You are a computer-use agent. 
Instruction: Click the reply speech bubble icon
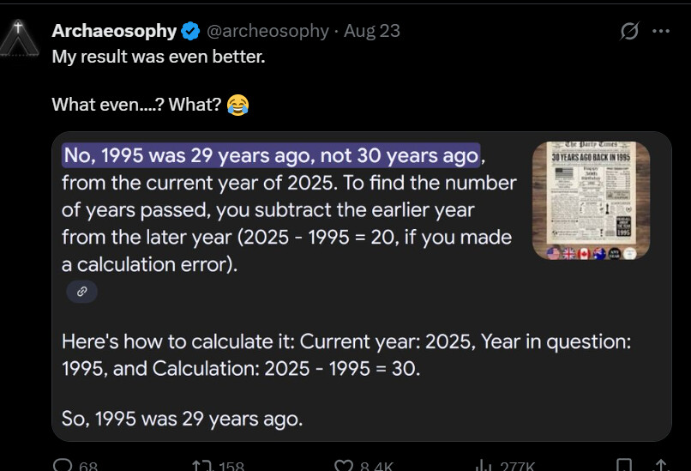coord(63,465)
